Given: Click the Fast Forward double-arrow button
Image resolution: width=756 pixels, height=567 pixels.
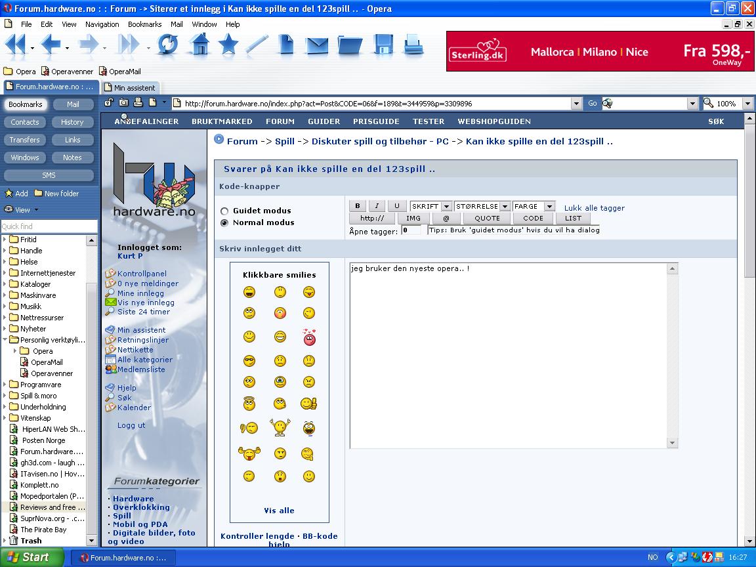Looking at the screenshot, I should click(x=129, y=45).
